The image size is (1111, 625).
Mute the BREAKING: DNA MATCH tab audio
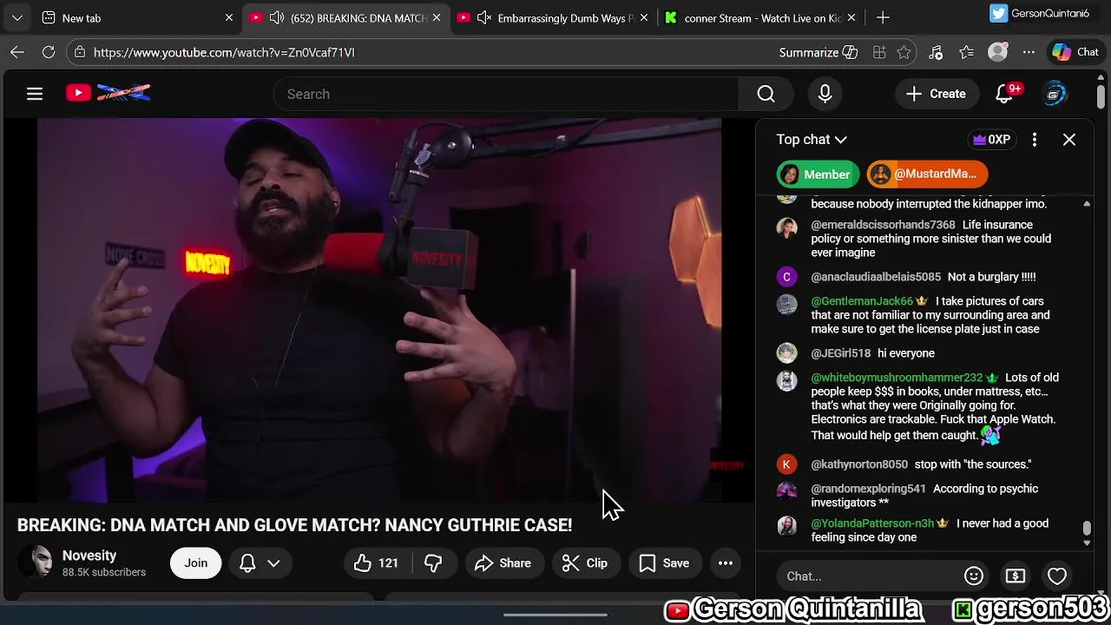coord(276,17)
